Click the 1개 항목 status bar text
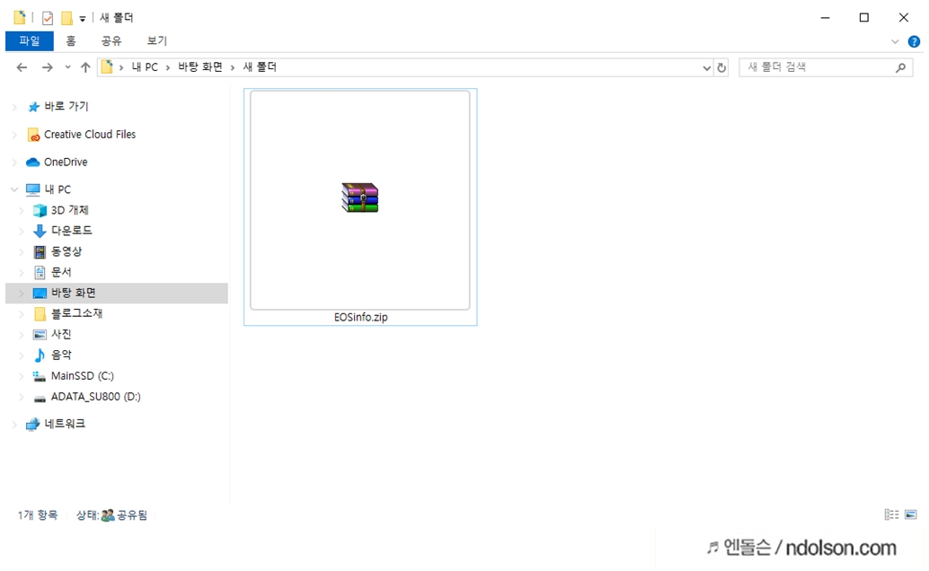 (38, 515)
